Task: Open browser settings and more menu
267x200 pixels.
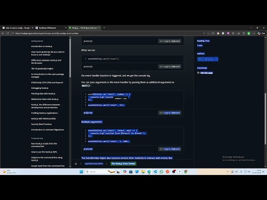Action: click(254, 33)
